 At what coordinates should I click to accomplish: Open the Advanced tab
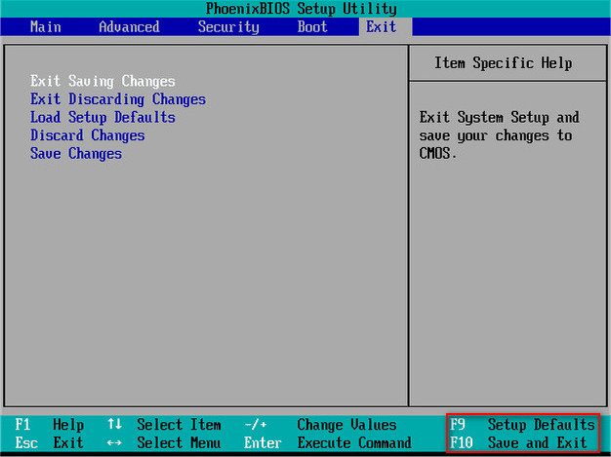click(x=128, y=26)
